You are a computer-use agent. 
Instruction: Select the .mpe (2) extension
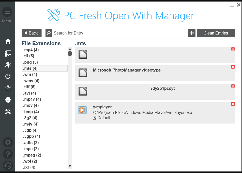[31, 149]
